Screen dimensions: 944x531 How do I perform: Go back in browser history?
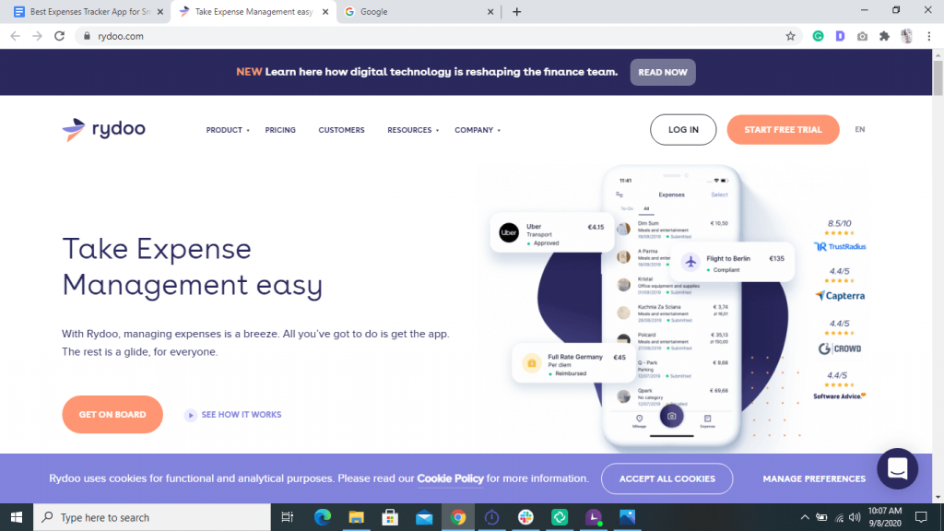[15, 36]
